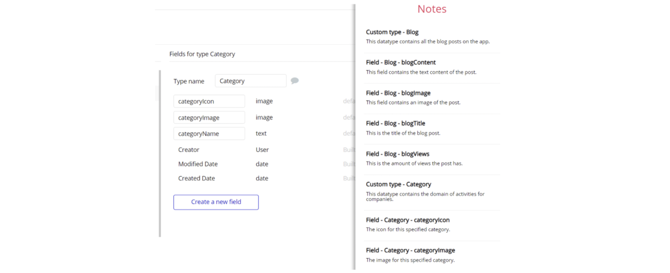Click the comment bubble icon beside Category
670x273 pixels.
point(294,81)
